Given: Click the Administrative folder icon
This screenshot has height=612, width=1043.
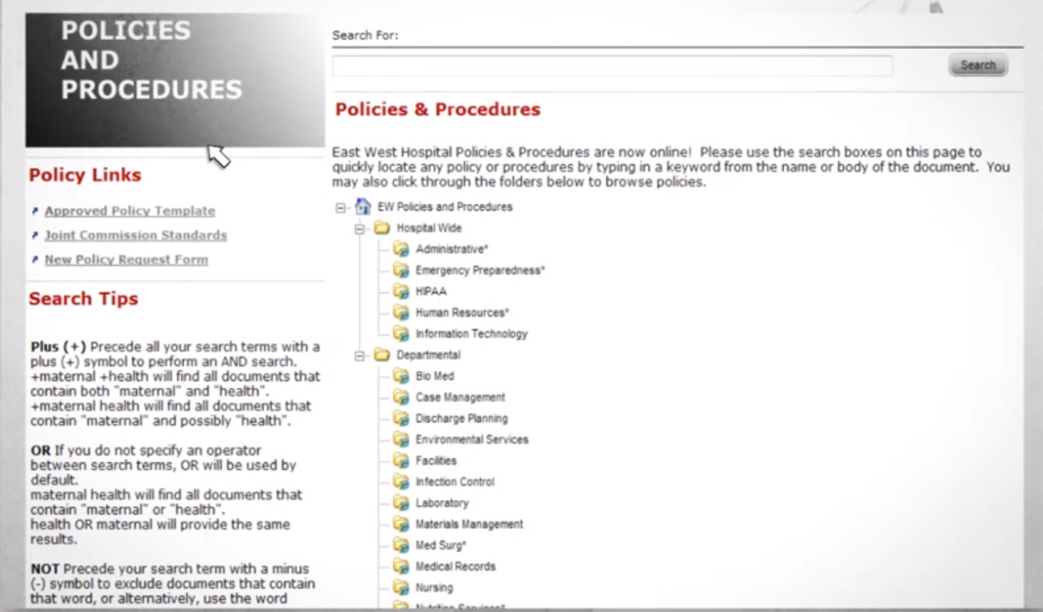Looking at the screenshot, I should [x=400, y=249].
